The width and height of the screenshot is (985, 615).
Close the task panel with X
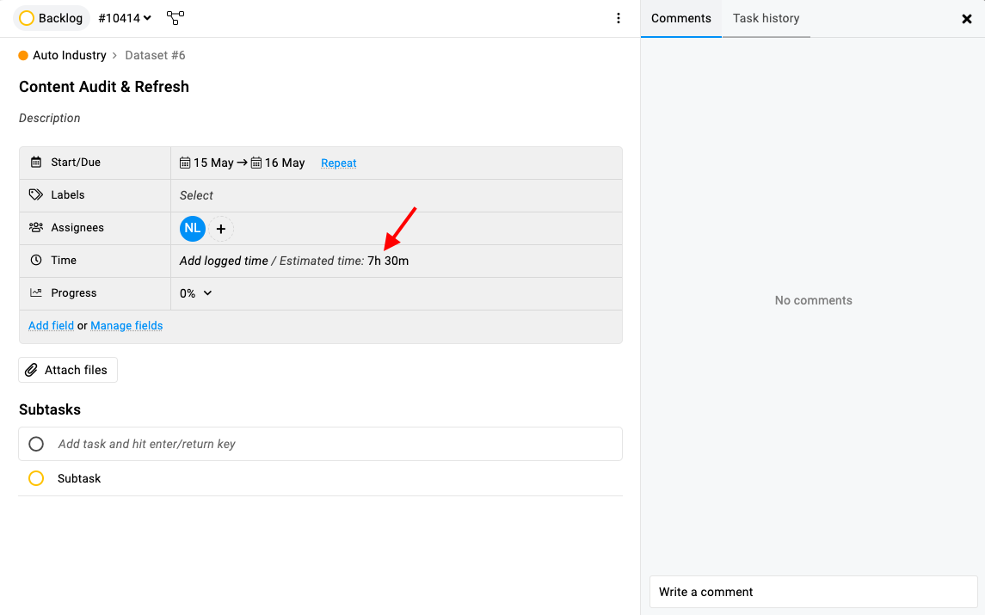coord(967,19)
